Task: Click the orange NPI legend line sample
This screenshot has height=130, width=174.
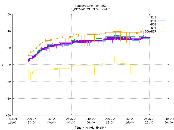Action: 162,28
